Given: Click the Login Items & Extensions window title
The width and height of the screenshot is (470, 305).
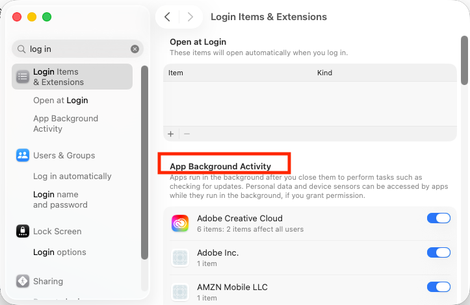Looking at the screenshot, I should (268, 17).
